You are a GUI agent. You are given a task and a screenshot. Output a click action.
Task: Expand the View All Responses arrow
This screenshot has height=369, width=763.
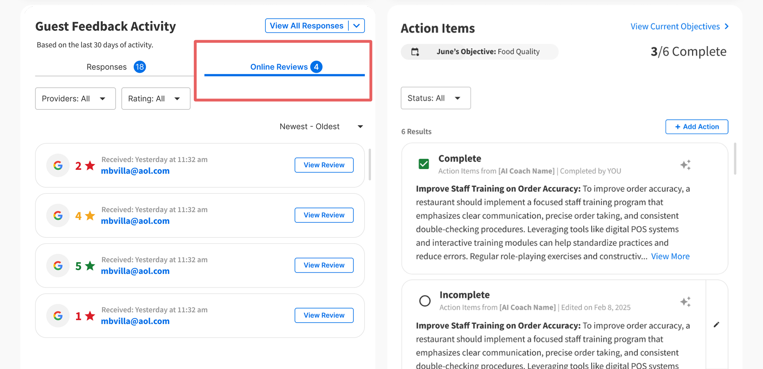click(357, 26)
